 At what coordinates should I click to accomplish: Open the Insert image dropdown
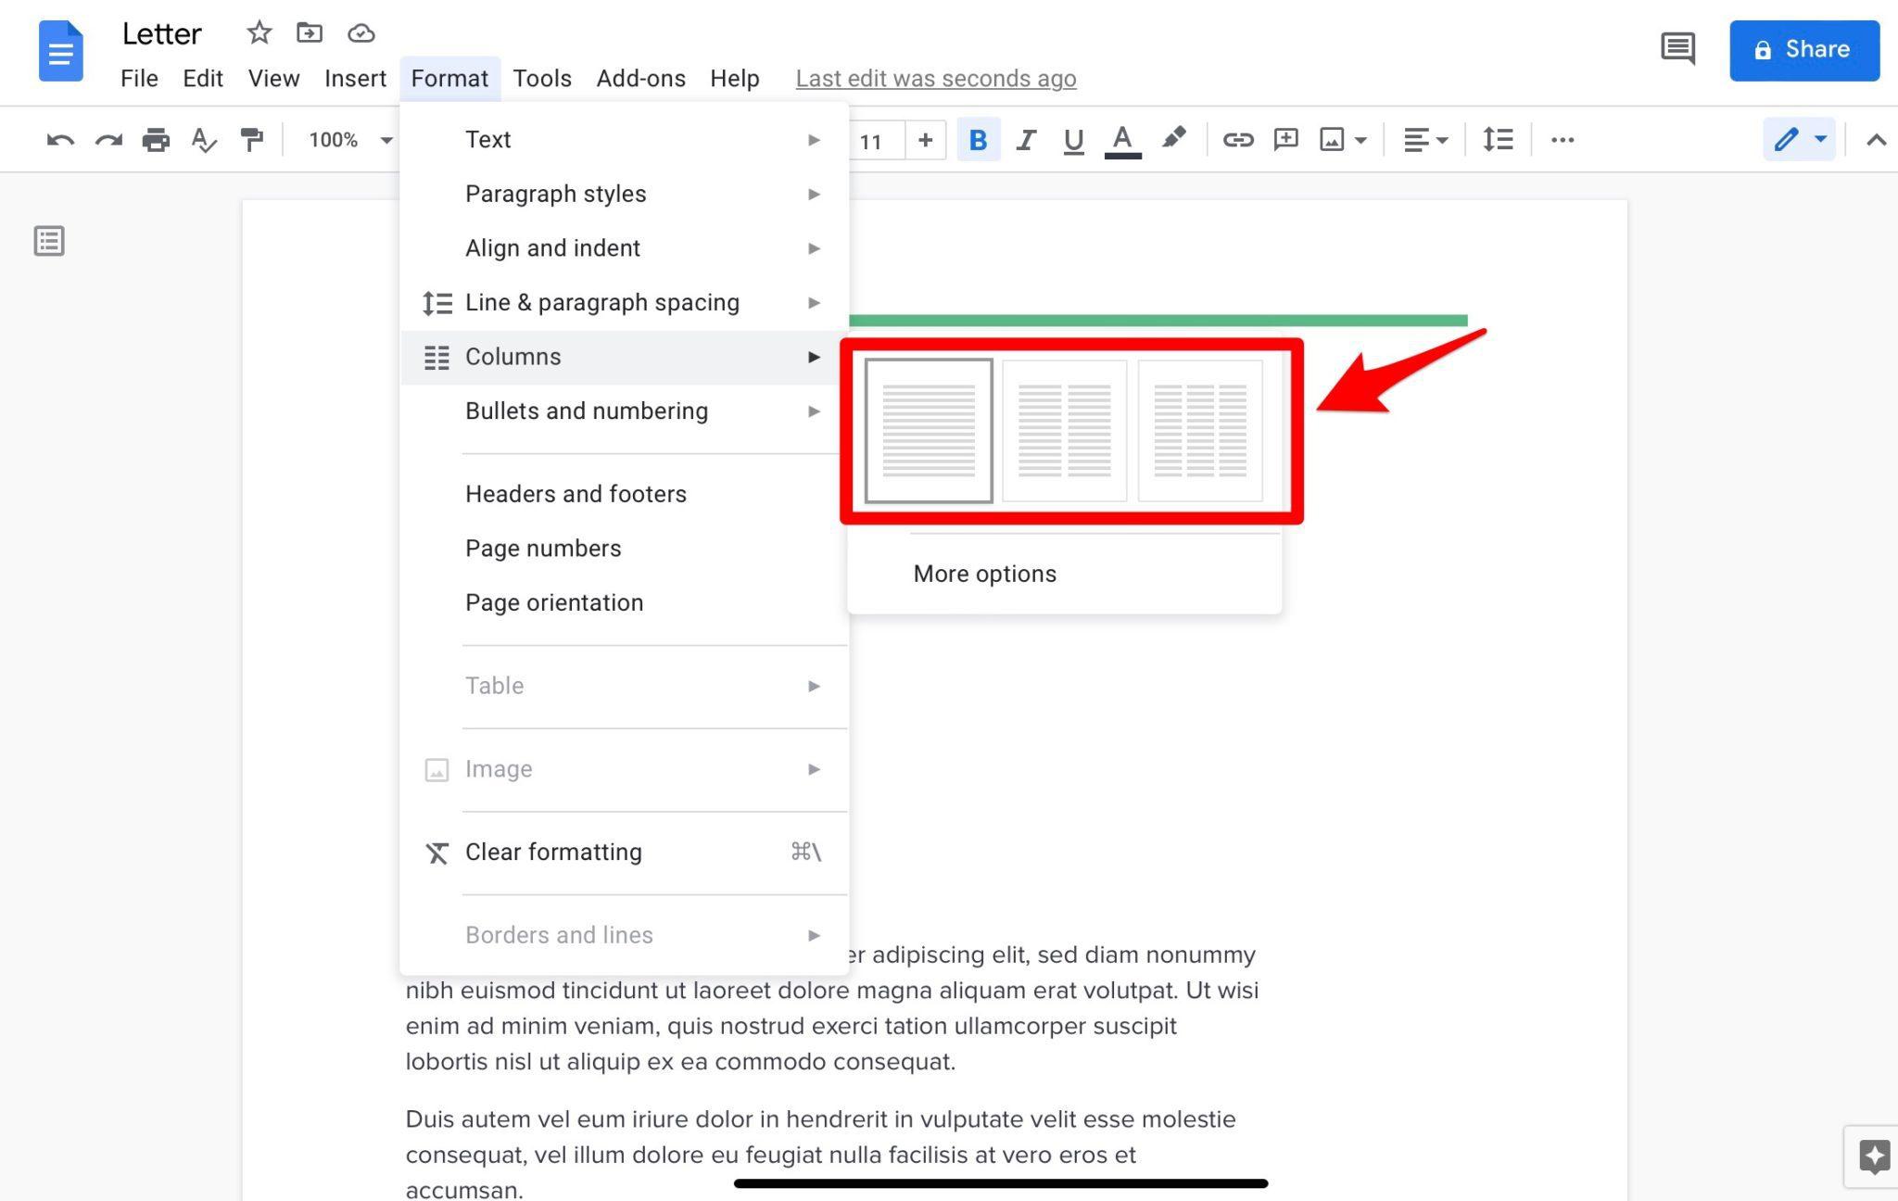pyautogui.click(x=1341, y=140)
